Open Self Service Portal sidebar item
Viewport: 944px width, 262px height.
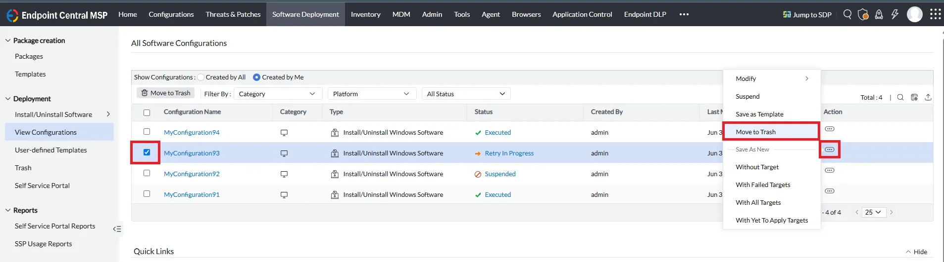[x=42, y=186]
